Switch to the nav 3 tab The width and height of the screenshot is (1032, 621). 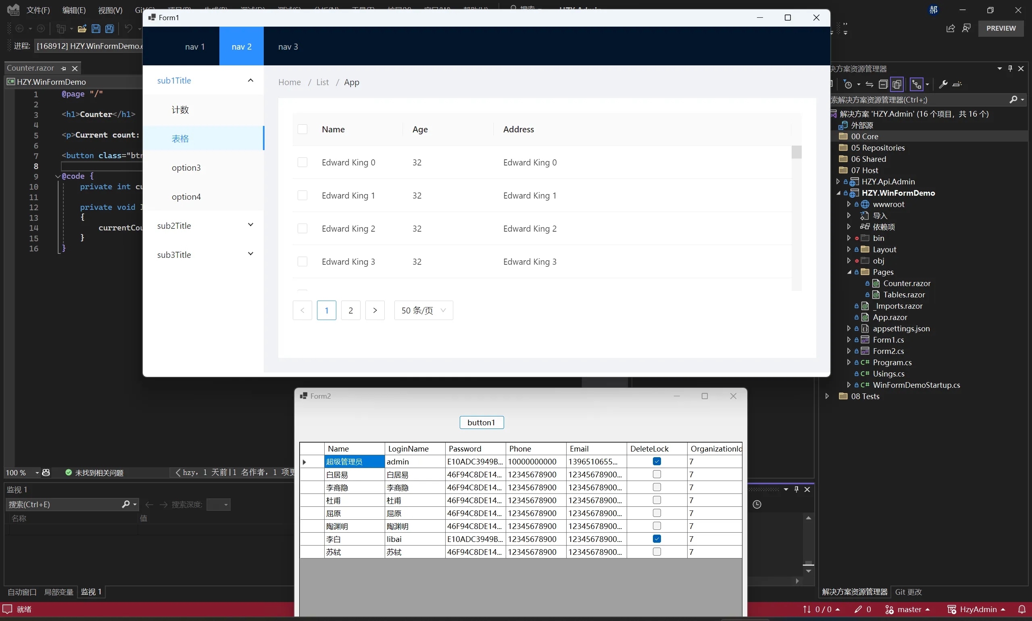point(288,46)
